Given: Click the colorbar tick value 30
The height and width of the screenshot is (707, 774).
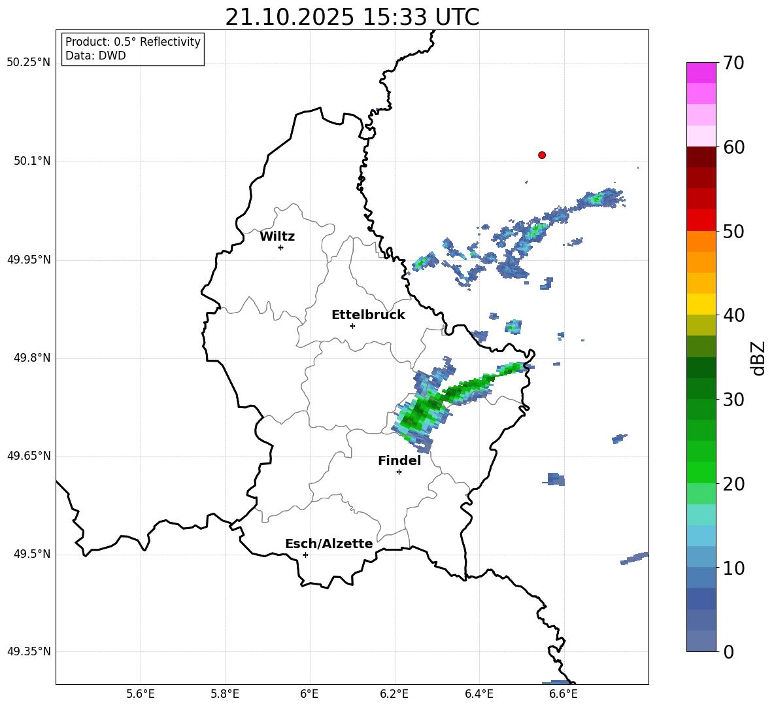Looking at the screenshot, I should 733,400.
